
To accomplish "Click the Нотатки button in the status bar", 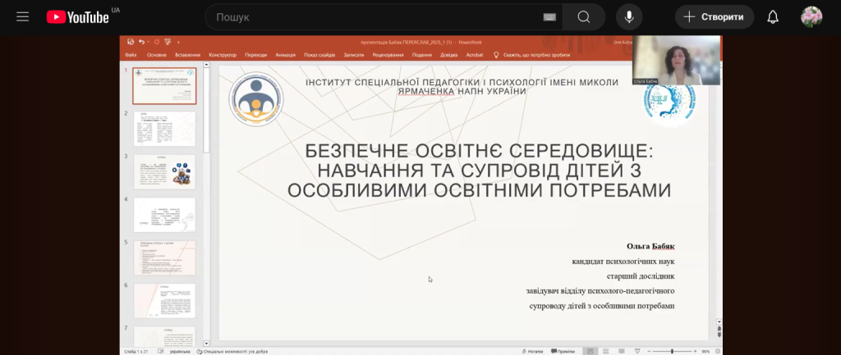I will point(534,351).
